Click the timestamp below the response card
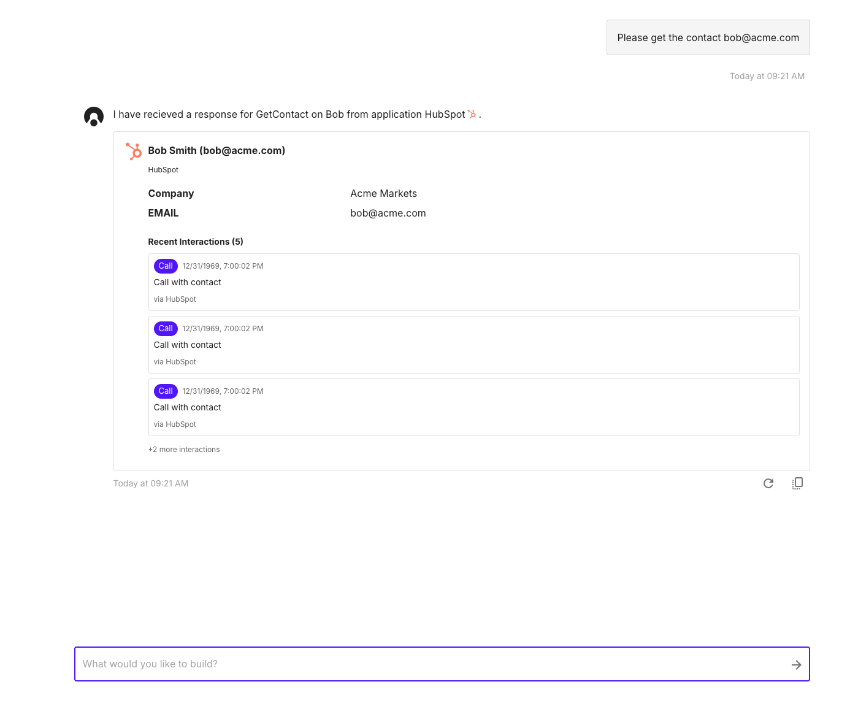Screen dimensions: 850x706 tap(151, 483)
